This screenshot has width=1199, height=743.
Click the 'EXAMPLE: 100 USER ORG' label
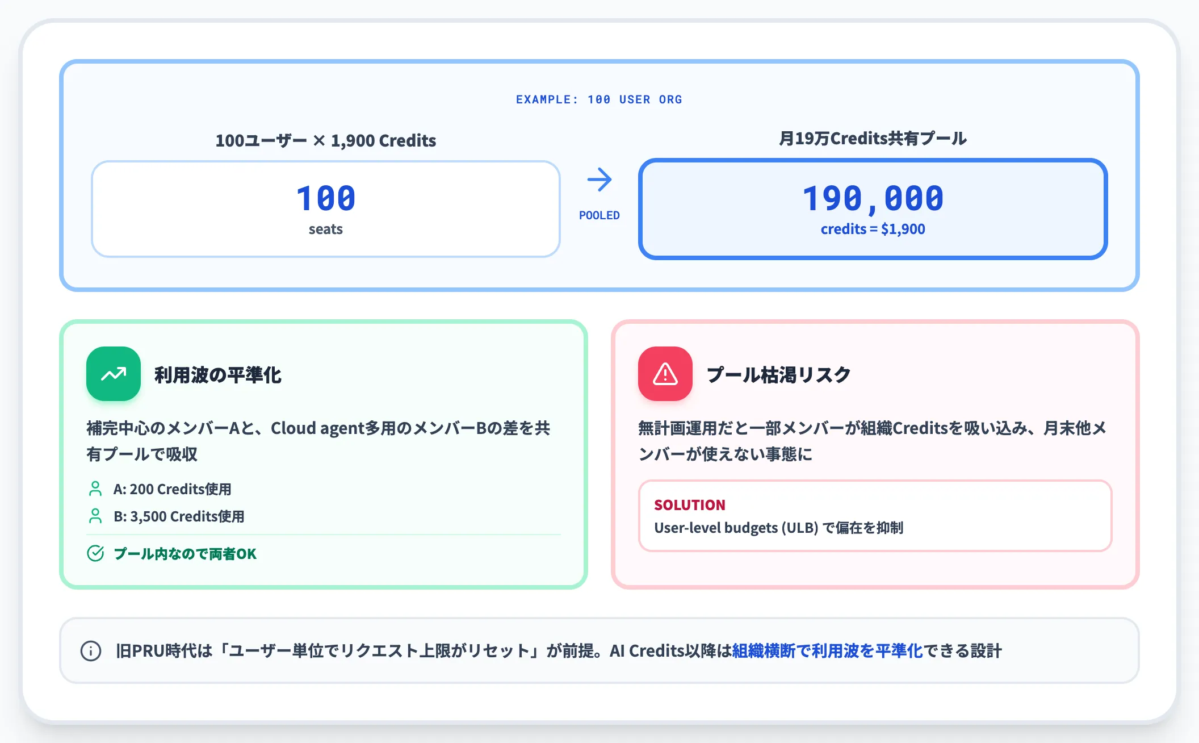(599, 99)
